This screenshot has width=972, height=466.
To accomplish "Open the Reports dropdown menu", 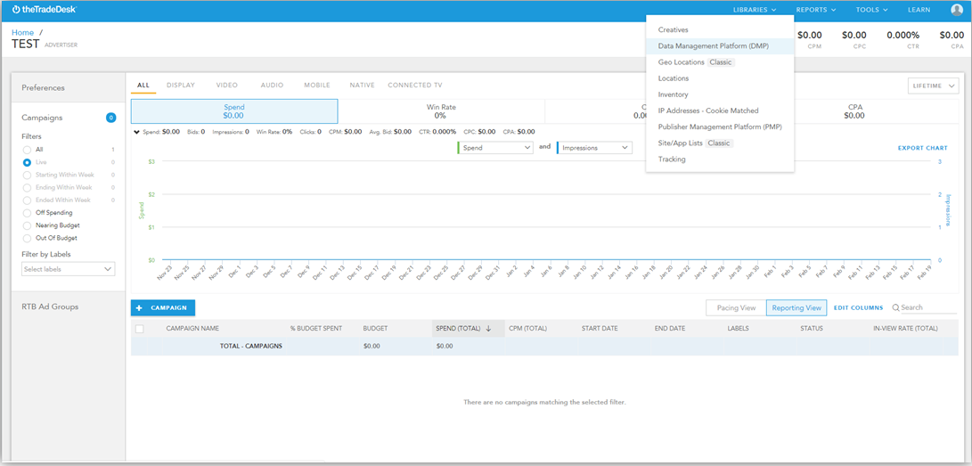I will pos(815,10).
